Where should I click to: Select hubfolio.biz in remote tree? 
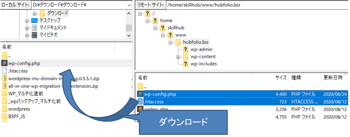(x=196, y=42)
